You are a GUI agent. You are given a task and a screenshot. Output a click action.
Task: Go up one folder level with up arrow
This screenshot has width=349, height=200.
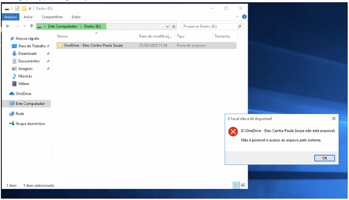pos(31,26)
